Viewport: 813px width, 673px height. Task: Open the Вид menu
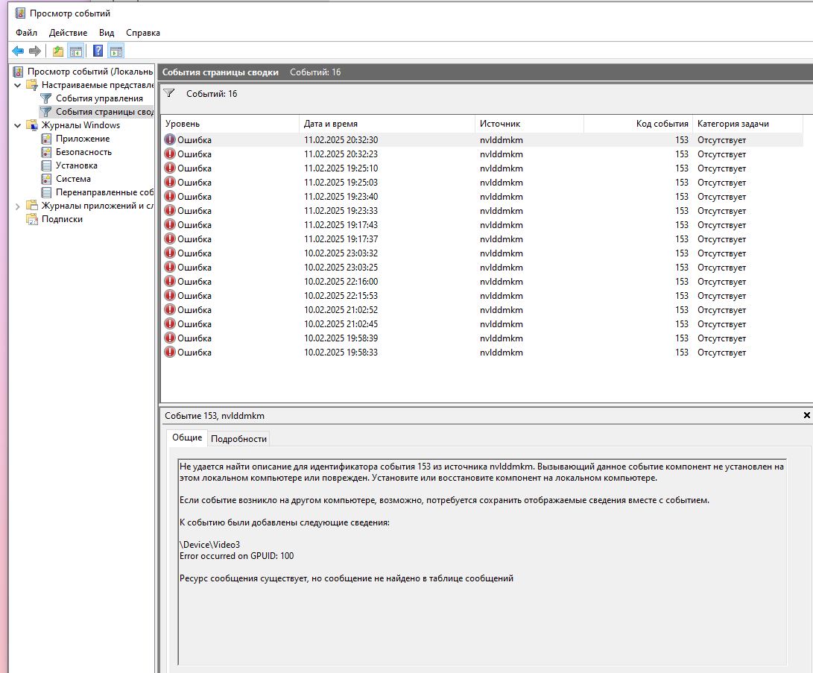[107, 33]
